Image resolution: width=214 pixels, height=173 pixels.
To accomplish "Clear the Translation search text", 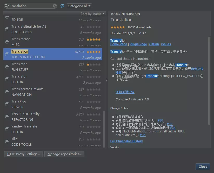I will pyautogui.click(x=55, y=6).
